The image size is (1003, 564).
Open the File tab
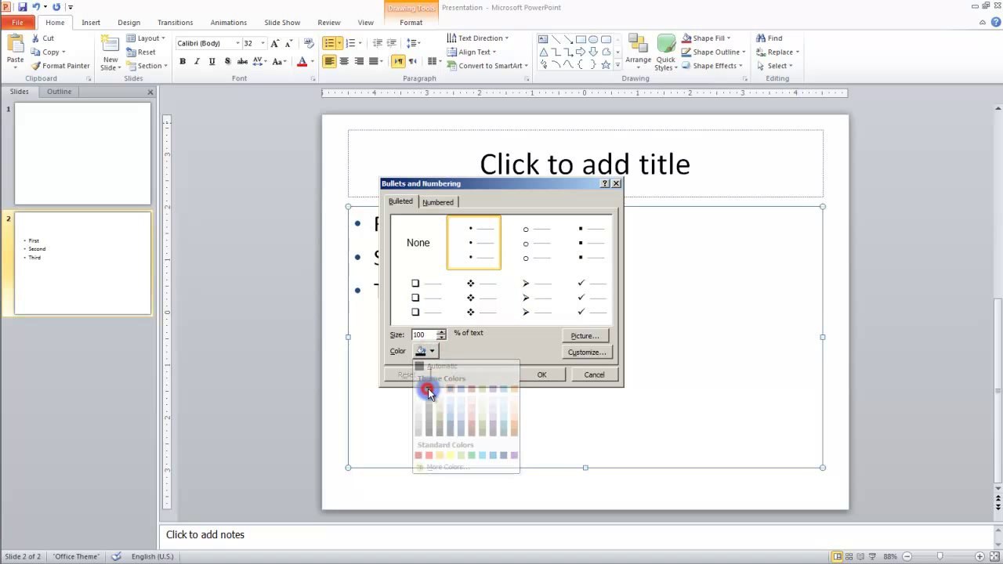pyautogui.click(x=17, y=23)
